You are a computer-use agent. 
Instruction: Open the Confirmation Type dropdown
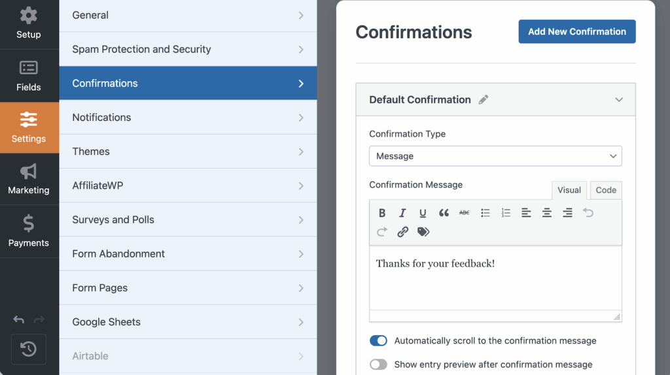tap(495, 156)
